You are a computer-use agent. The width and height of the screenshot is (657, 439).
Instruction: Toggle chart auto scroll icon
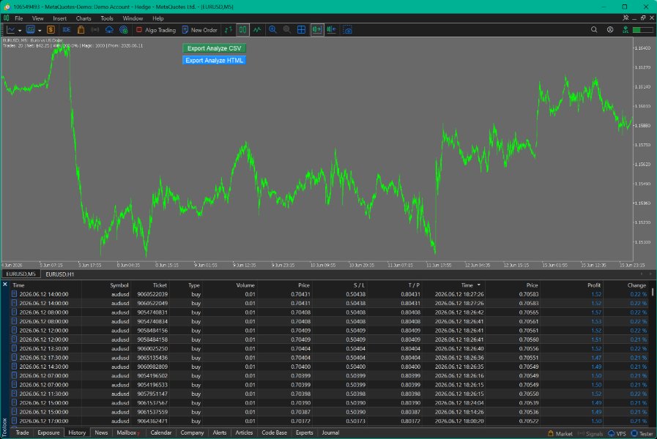click(x=317, y=30)
